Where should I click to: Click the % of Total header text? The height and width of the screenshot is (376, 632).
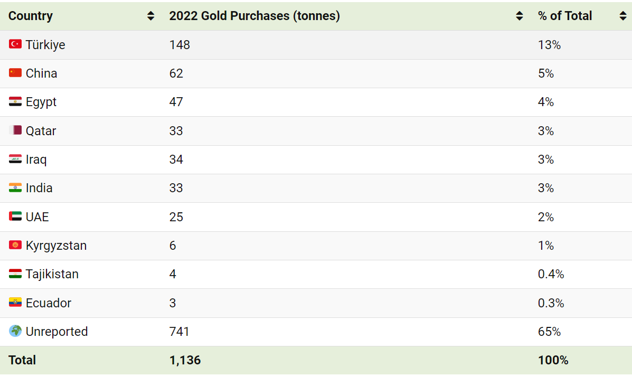click(565, 16)
